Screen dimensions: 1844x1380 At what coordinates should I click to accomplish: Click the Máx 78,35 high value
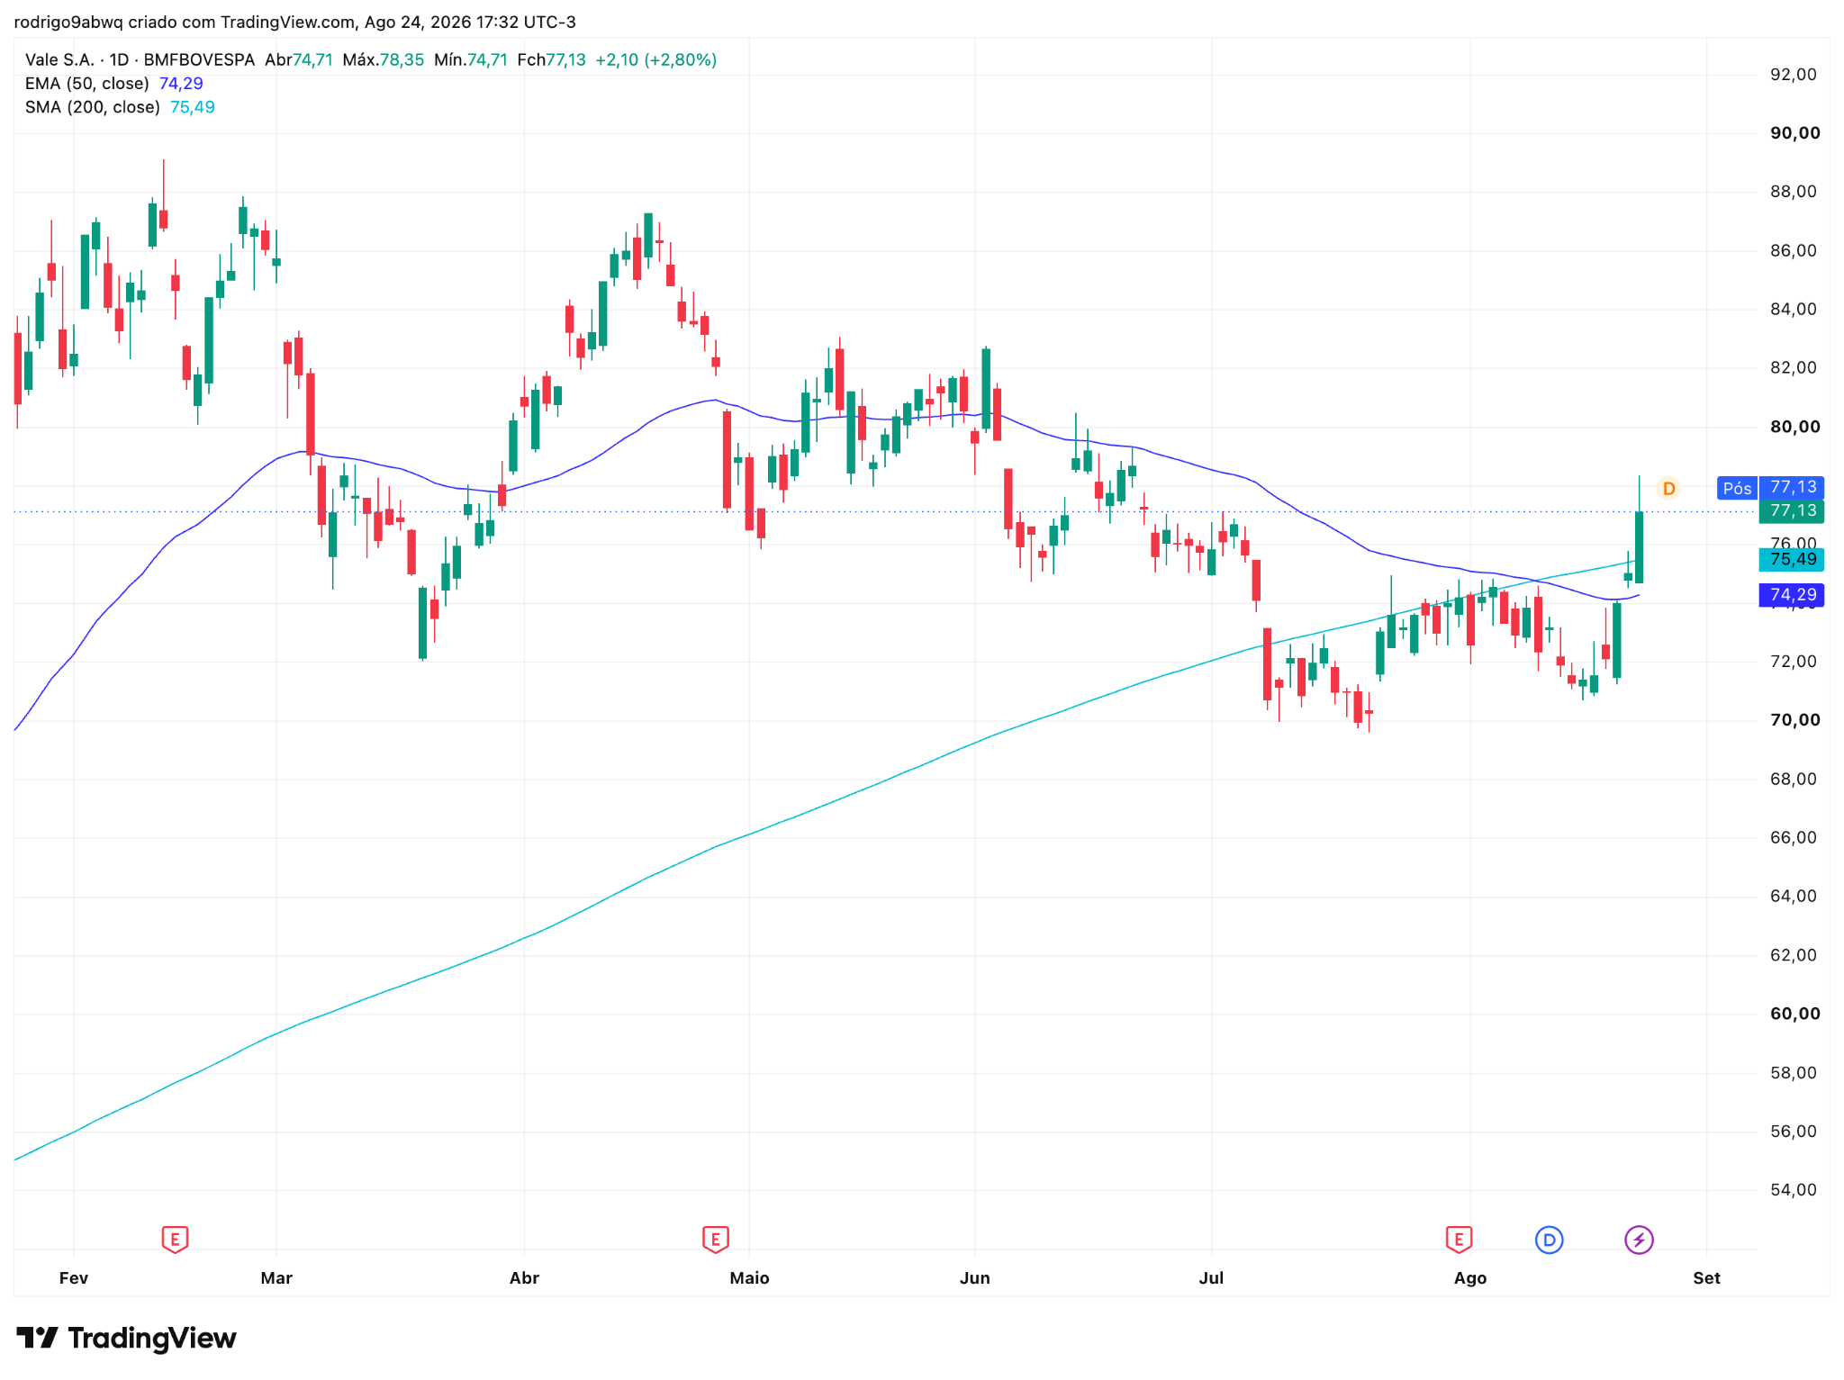pos(383,59)
